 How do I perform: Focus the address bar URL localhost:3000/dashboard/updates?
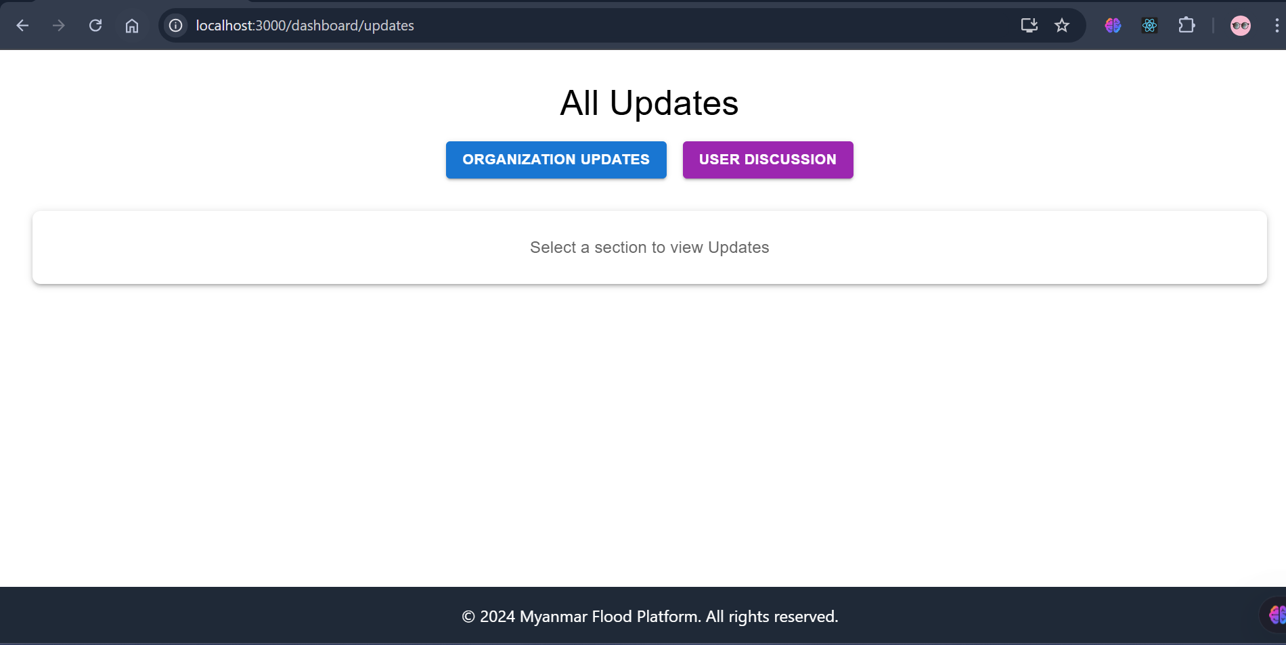pos(305,26)
